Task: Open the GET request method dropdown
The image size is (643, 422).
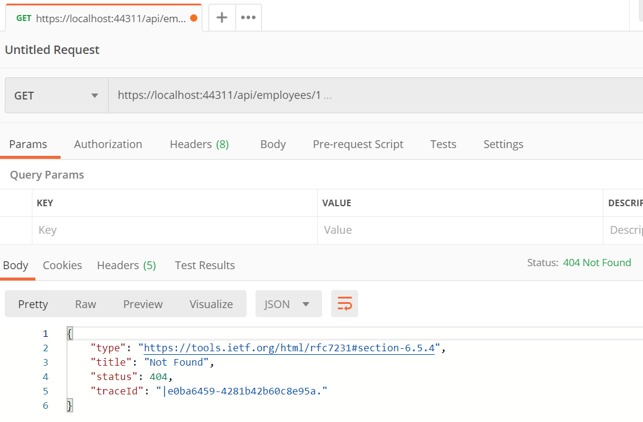Action: pyautogui.click(x=56, y=95)
